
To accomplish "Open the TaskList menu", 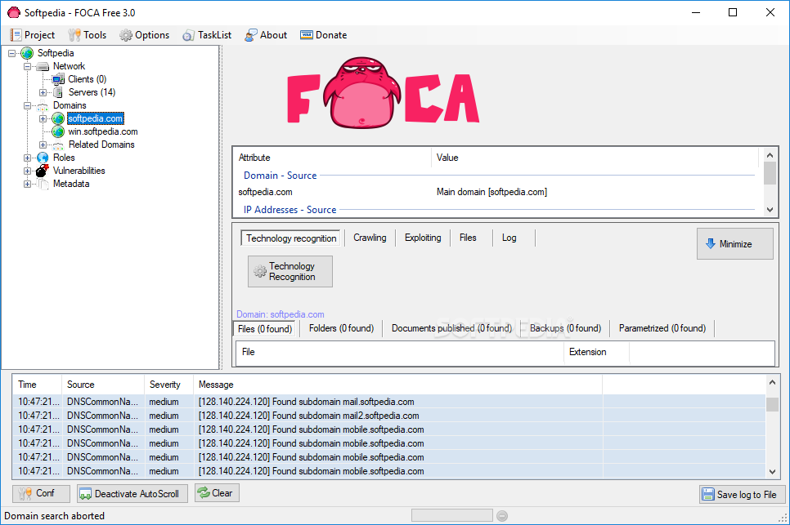I will [x=207, y=35].
